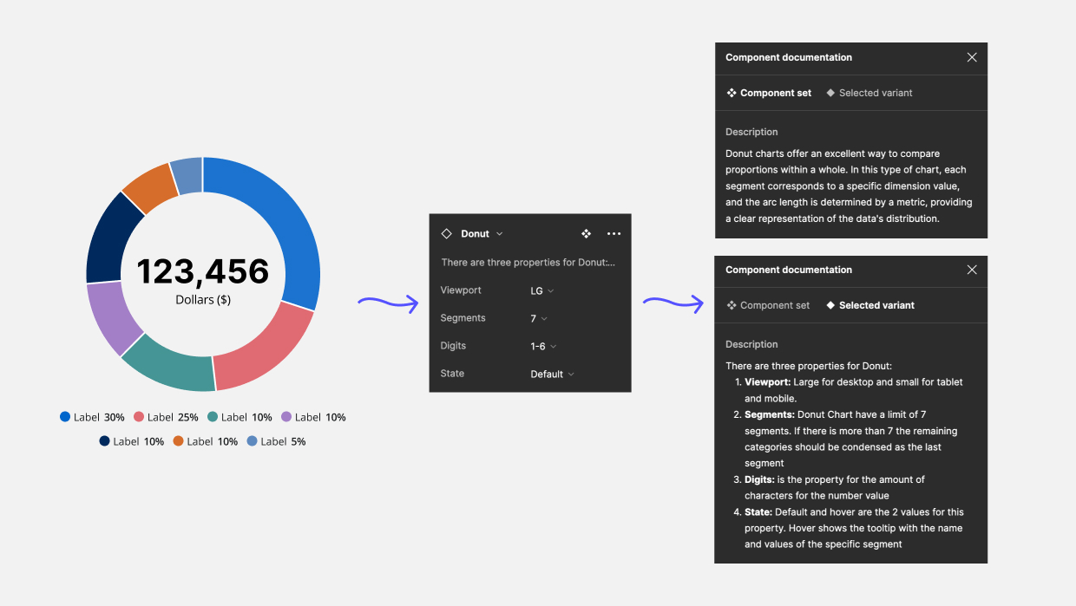Expand the Donut name dropdown chevron
1076x606 pixels.
click(x=500, y=234)
